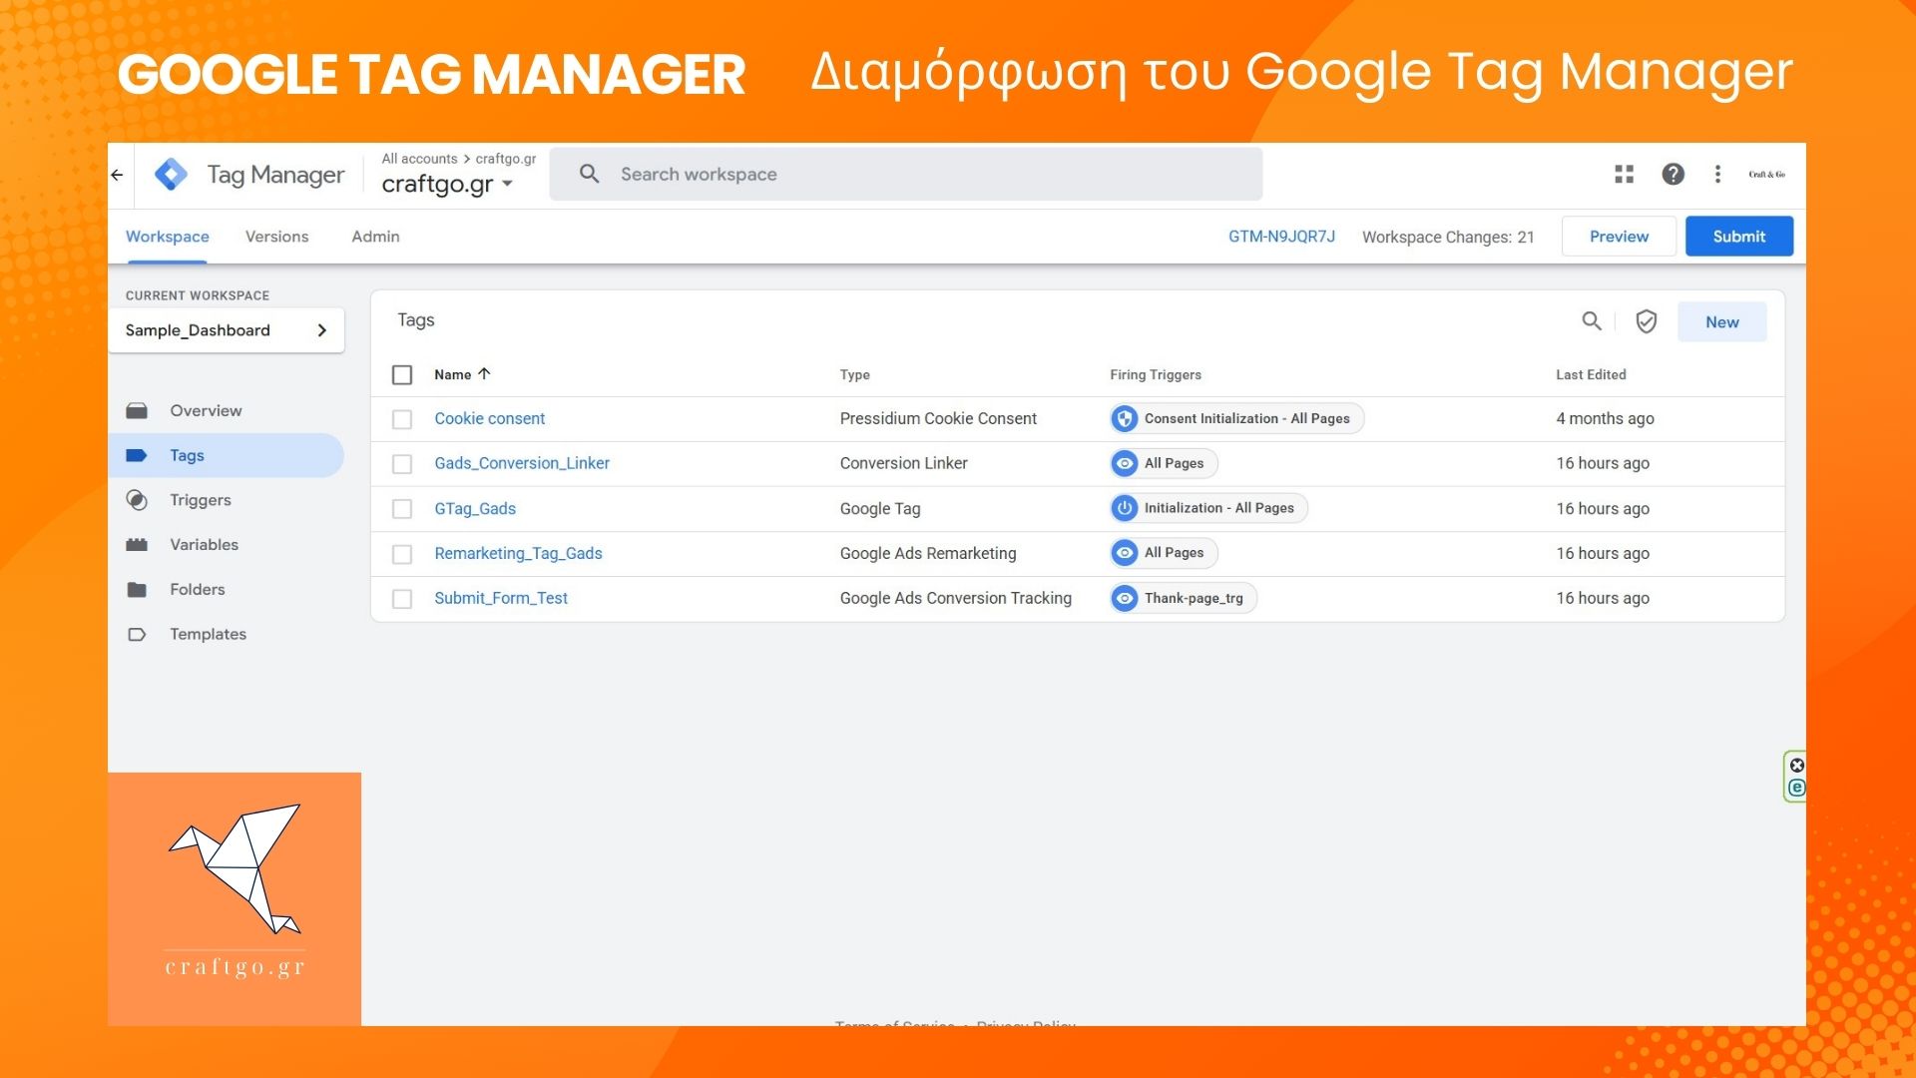
Task: Sort by the Name column arrow
Action: click(485, 374)
